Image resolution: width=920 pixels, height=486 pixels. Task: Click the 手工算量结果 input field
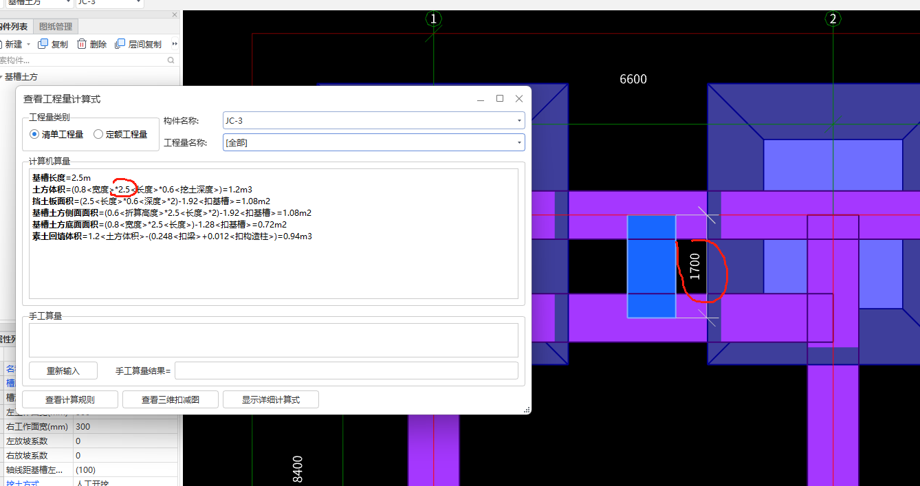pos(347,371)
